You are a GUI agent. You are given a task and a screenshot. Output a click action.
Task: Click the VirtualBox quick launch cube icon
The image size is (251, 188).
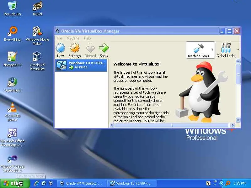51,183
